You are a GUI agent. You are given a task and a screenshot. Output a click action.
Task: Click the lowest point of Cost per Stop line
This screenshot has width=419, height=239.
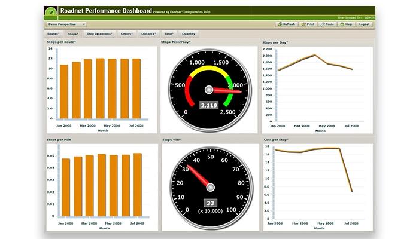352,191
